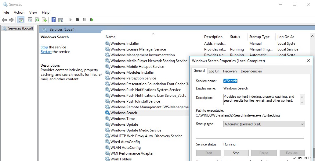
Task: Click the gear icon beside Windows Installer
Action: click(x=107, y=43)
